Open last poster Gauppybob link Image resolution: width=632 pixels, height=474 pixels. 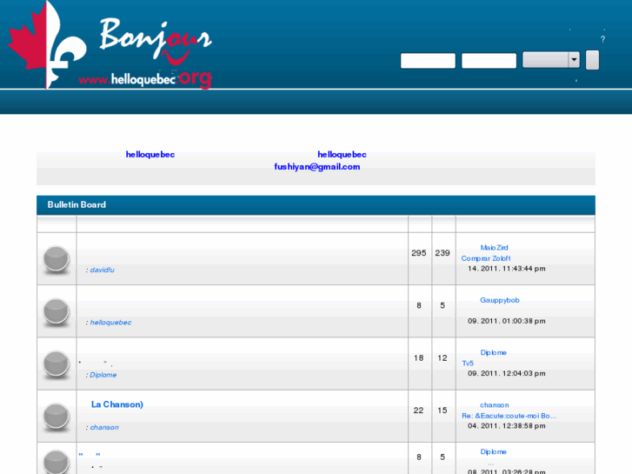tap(500, 300)
